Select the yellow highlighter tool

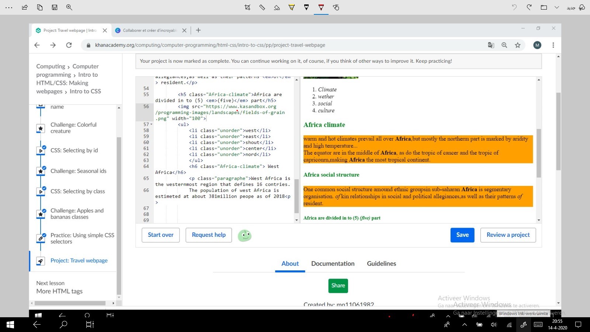[x=292, y=7]
